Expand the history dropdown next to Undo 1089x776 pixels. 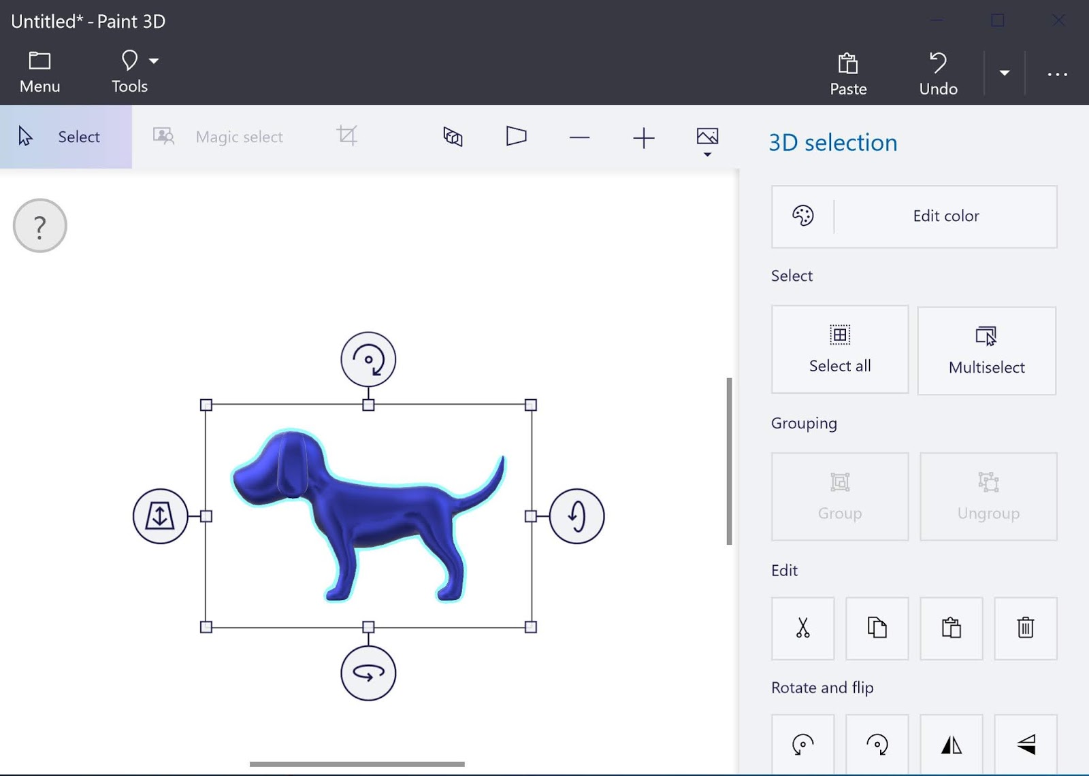(1003, 73)
